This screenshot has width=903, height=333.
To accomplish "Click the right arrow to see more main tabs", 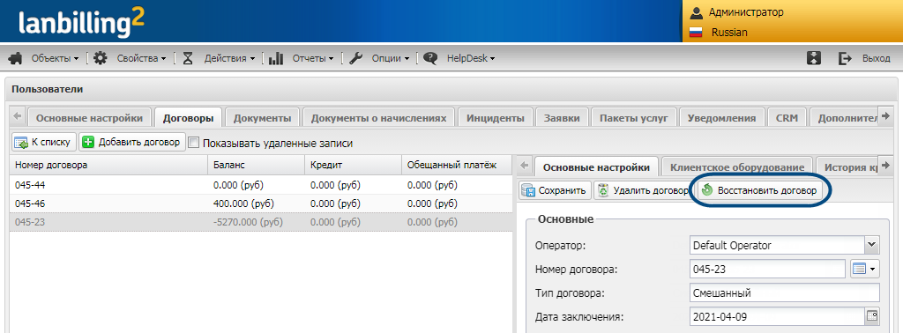I will tap(884, 117).
